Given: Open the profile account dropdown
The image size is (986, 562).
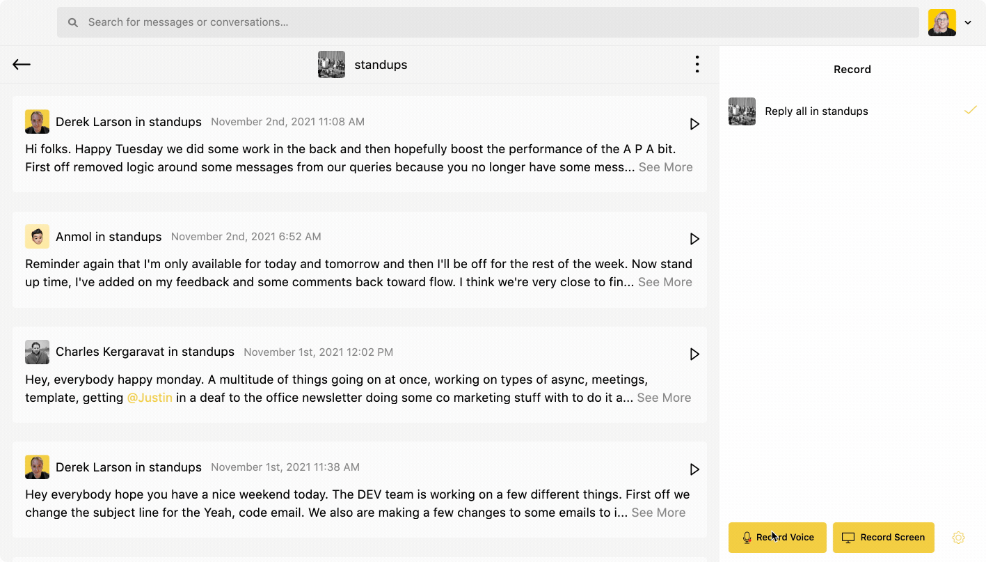Looking at the screenshot, I should (968, 22).
